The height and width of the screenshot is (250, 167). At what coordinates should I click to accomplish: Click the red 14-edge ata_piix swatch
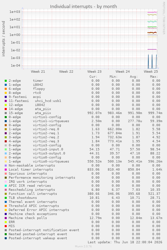tap(6, 109)
